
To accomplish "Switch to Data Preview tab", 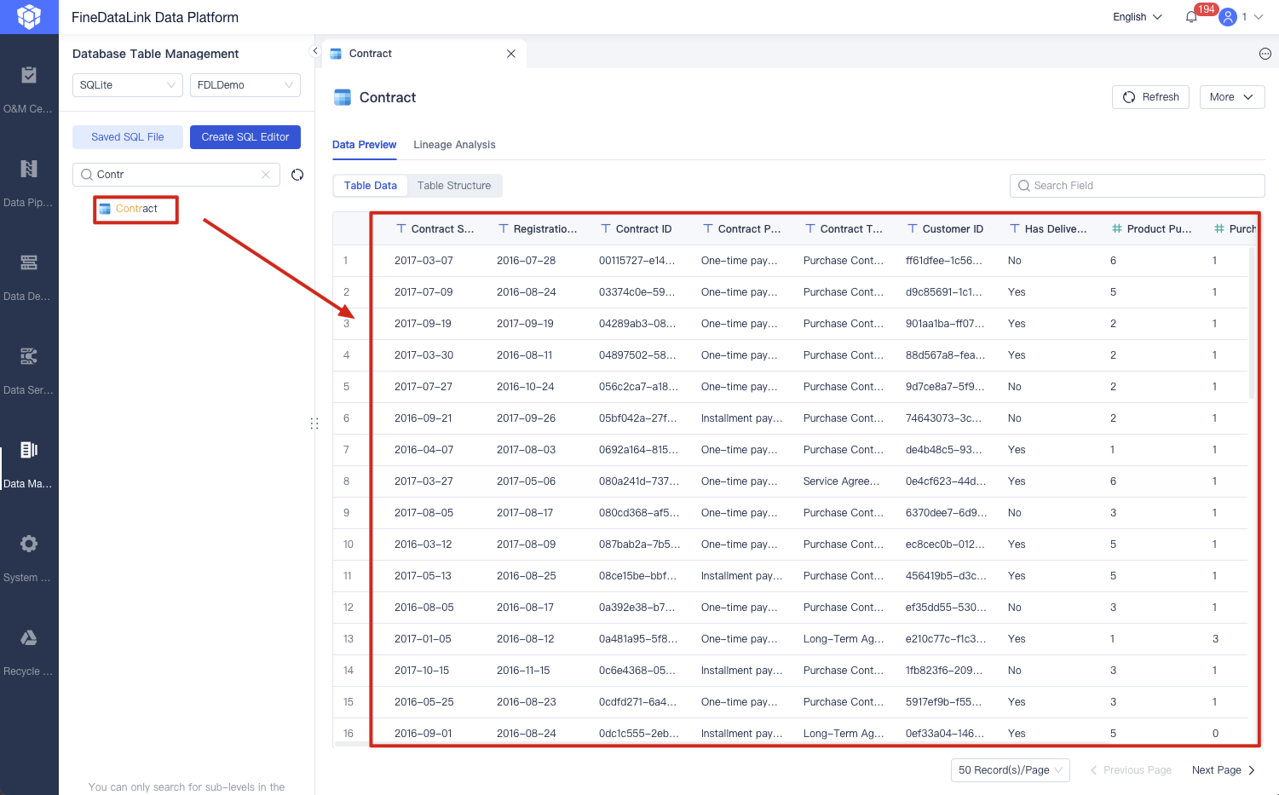I will [364, 145].
